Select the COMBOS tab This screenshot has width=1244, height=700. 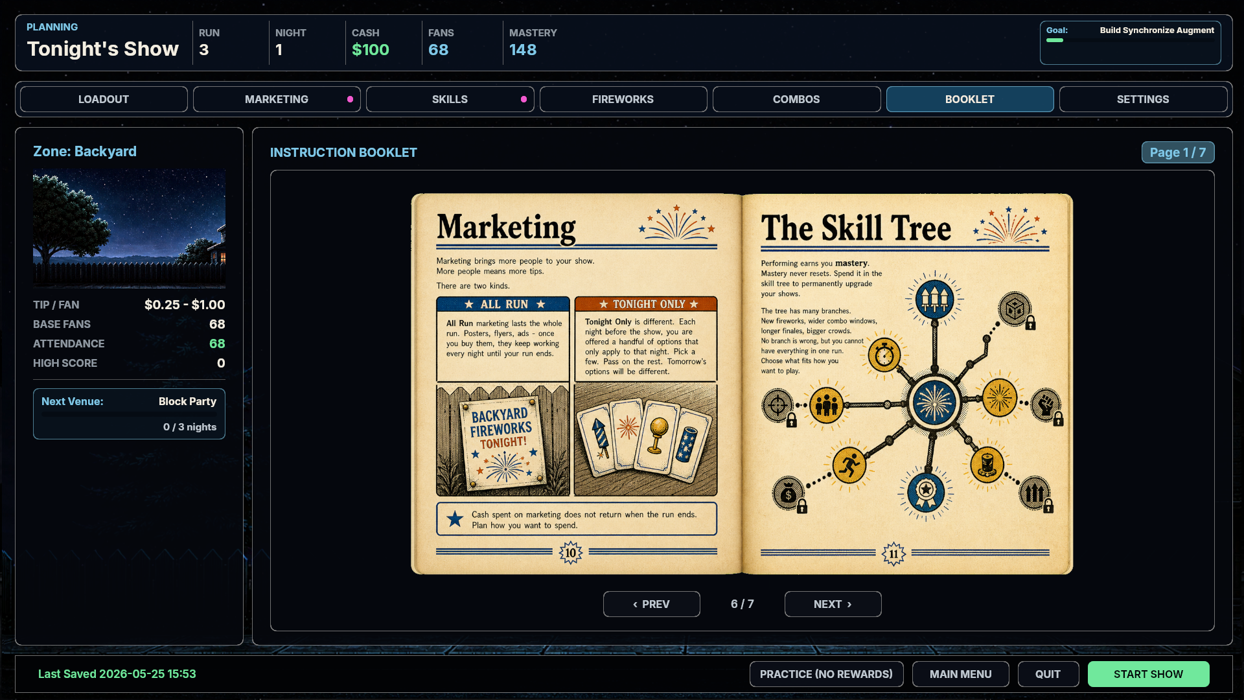(796, 99)
